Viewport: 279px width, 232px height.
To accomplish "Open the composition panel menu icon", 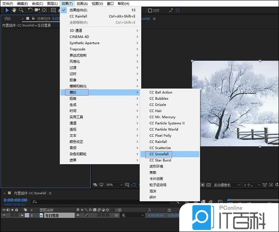I will pyautogui.click(x=154, y=19).
